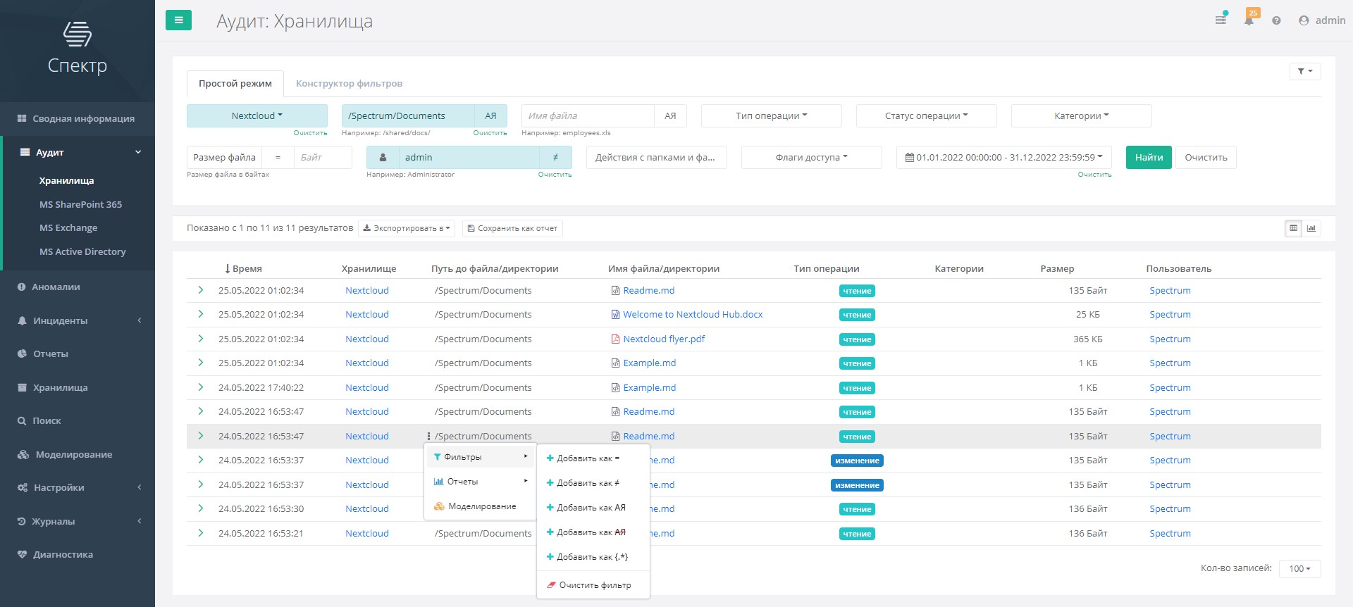Image resolution: width=1353 pixels, height=607 pixels.
Task: Open the Nextcloud flyer.pdf file link
Action: click(x=663, y=339)
